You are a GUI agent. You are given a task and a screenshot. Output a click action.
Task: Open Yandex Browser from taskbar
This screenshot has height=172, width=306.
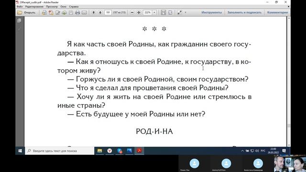tap(109, 151)
